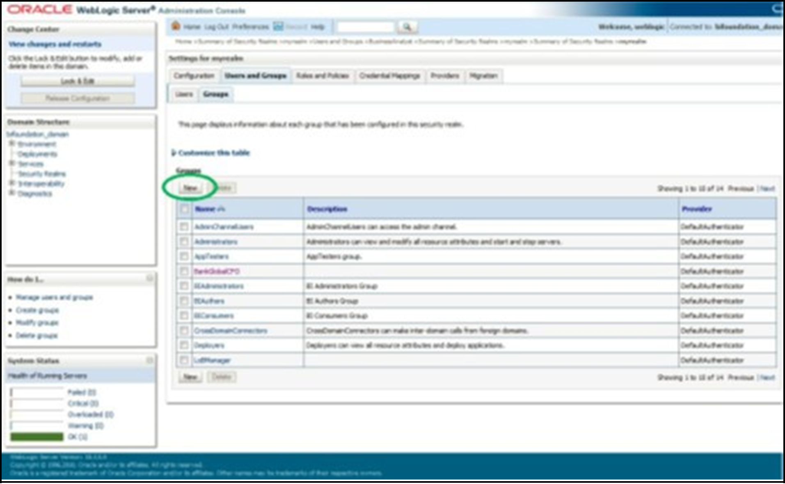Screen dimensions: 785x484
Task: Expand the Interoperability tree node
Action: pos(12,183)
